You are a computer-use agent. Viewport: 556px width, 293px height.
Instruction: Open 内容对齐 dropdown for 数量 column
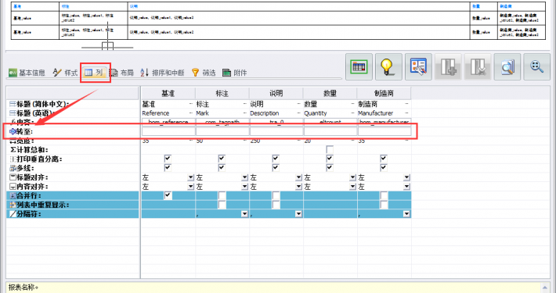pyautogui.click(x=352, y=187)
